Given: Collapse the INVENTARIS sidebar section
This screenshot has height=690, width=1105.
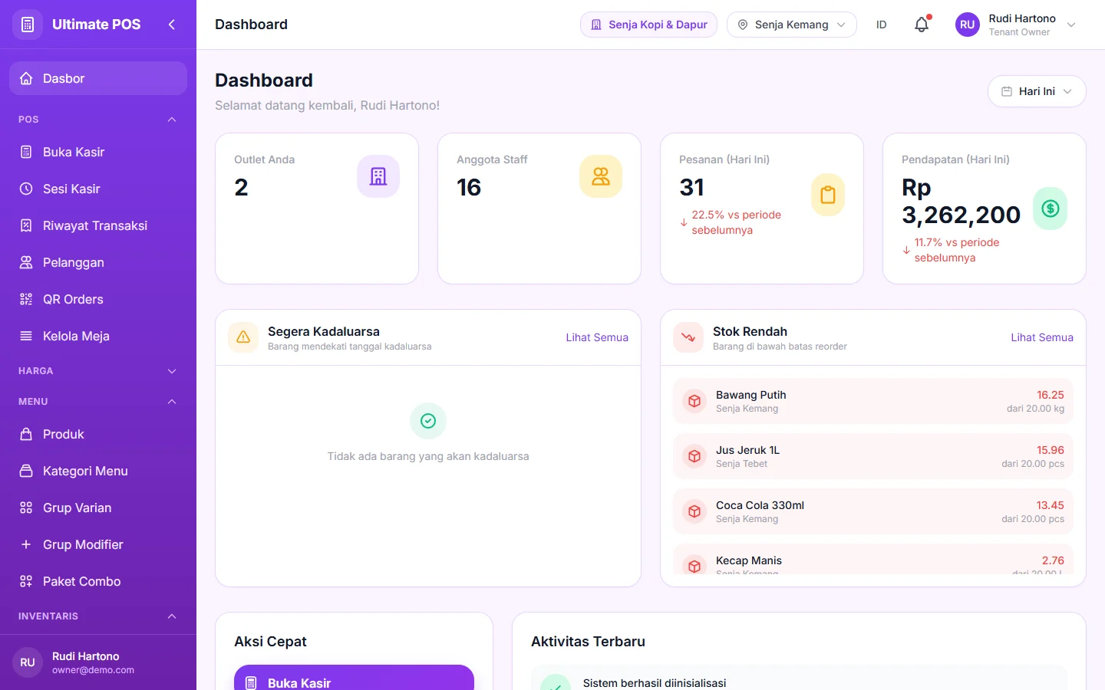Looking at the screenshot, I should (98, 616).
